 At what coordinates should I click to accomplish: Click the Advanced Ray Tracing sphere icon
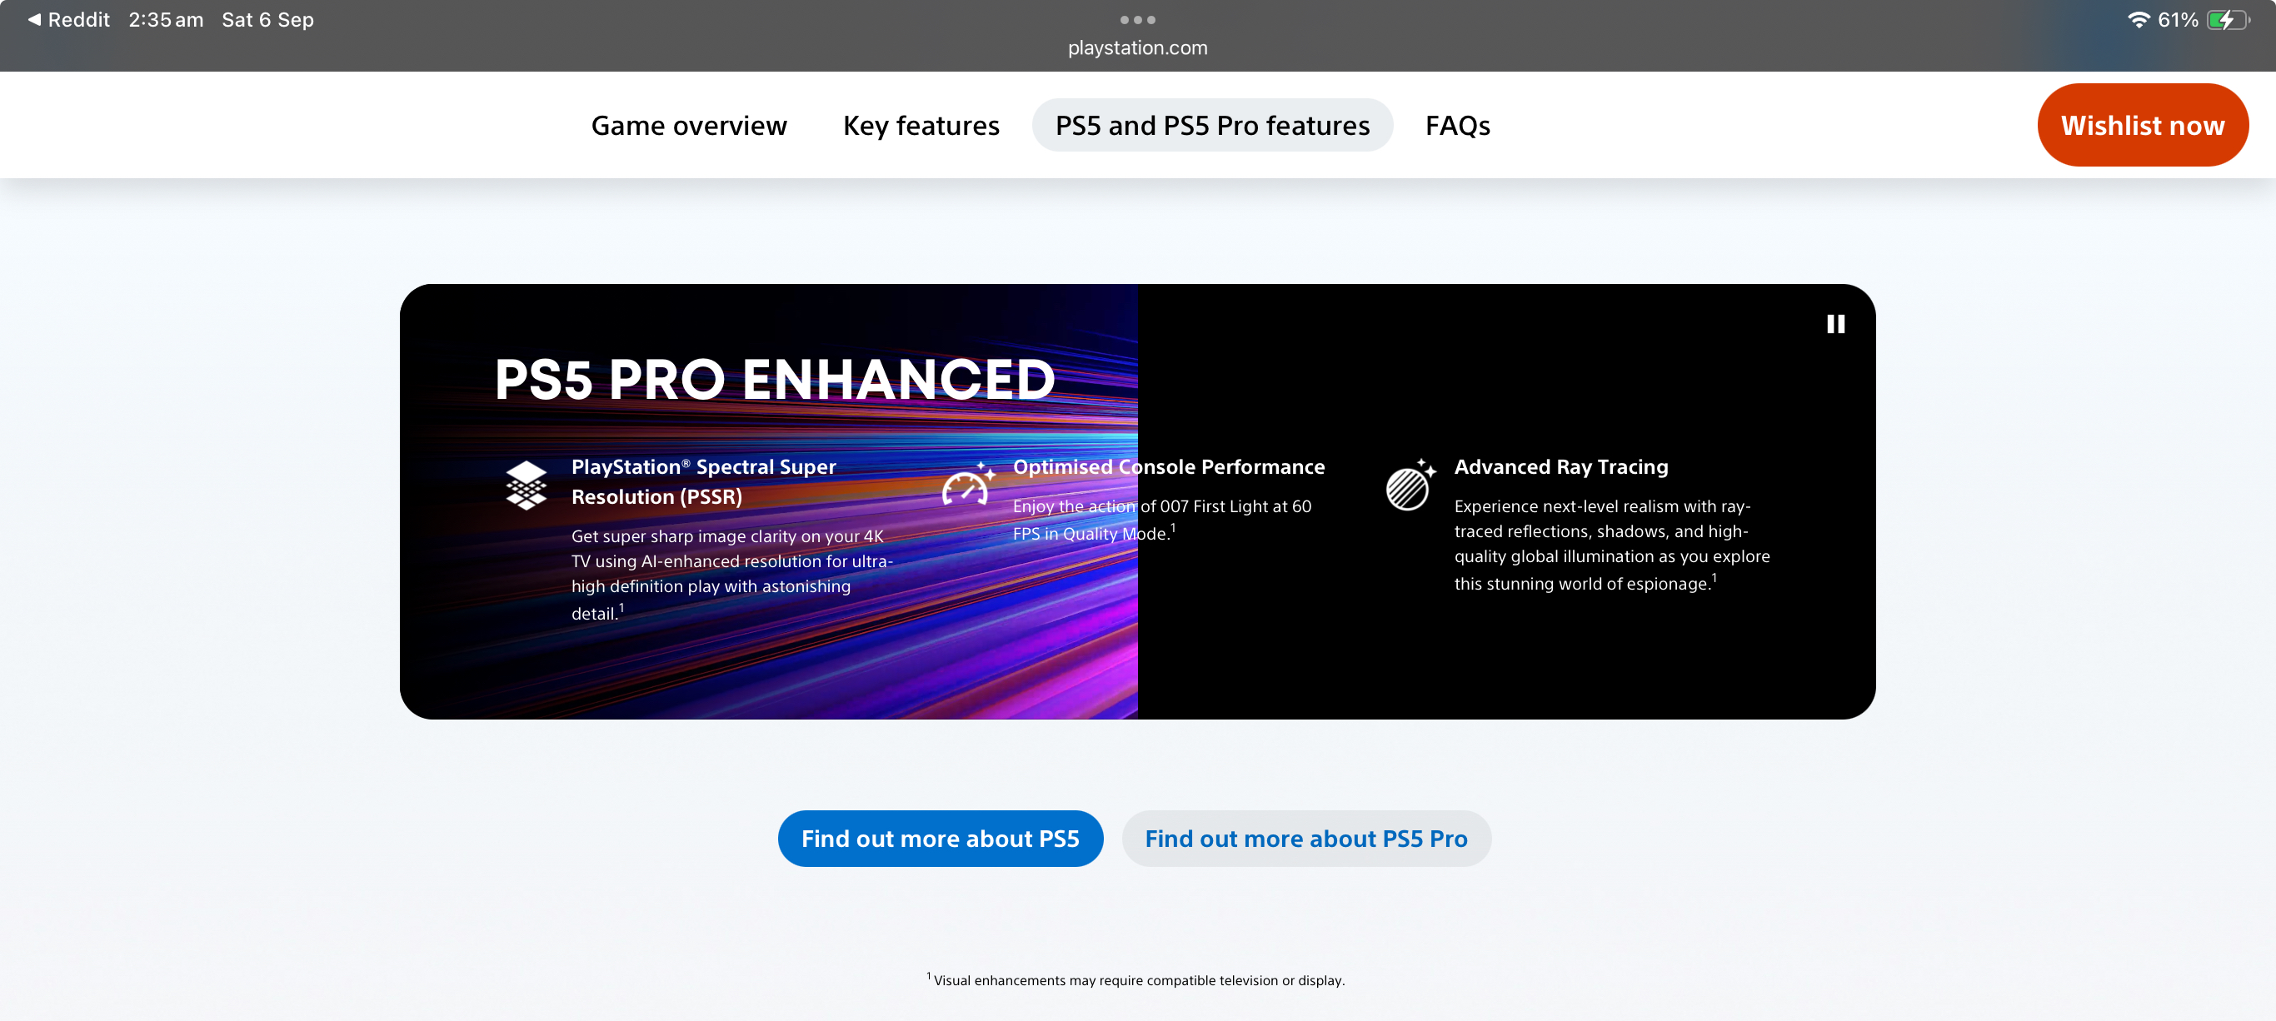click(x=1411, y=484)
